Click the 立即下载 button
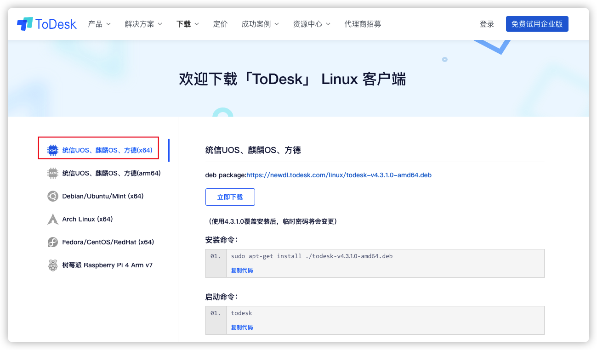The height and width of the screenshot is (350, 597). (x=230, y=197)
